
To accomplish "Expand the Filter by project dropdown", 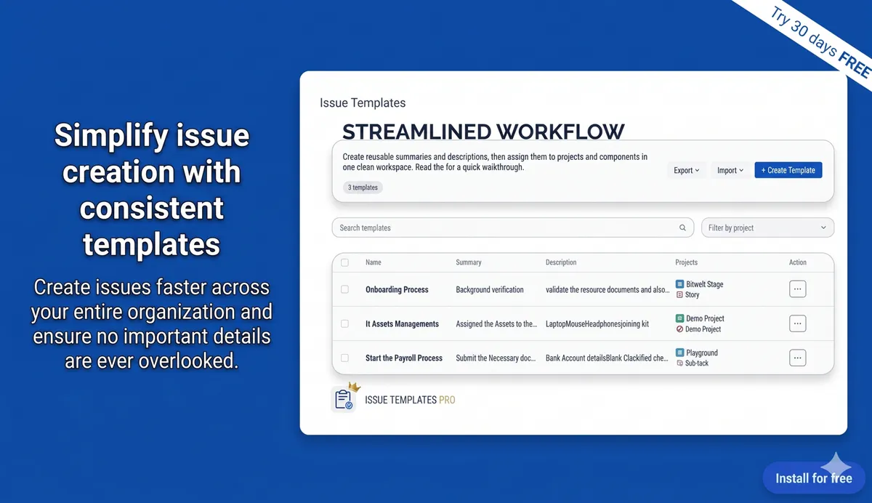I will 767,228.
